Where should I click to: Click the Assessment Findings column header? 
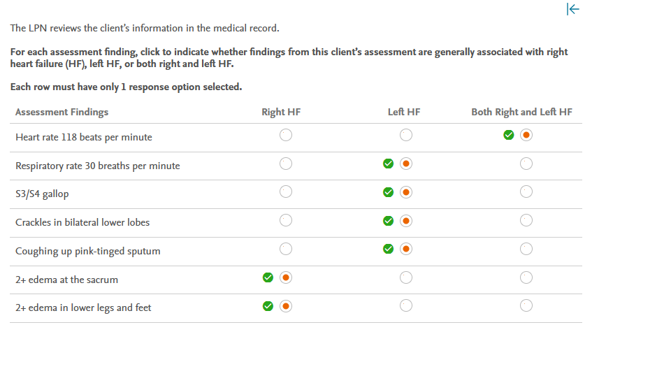[62, 112]
